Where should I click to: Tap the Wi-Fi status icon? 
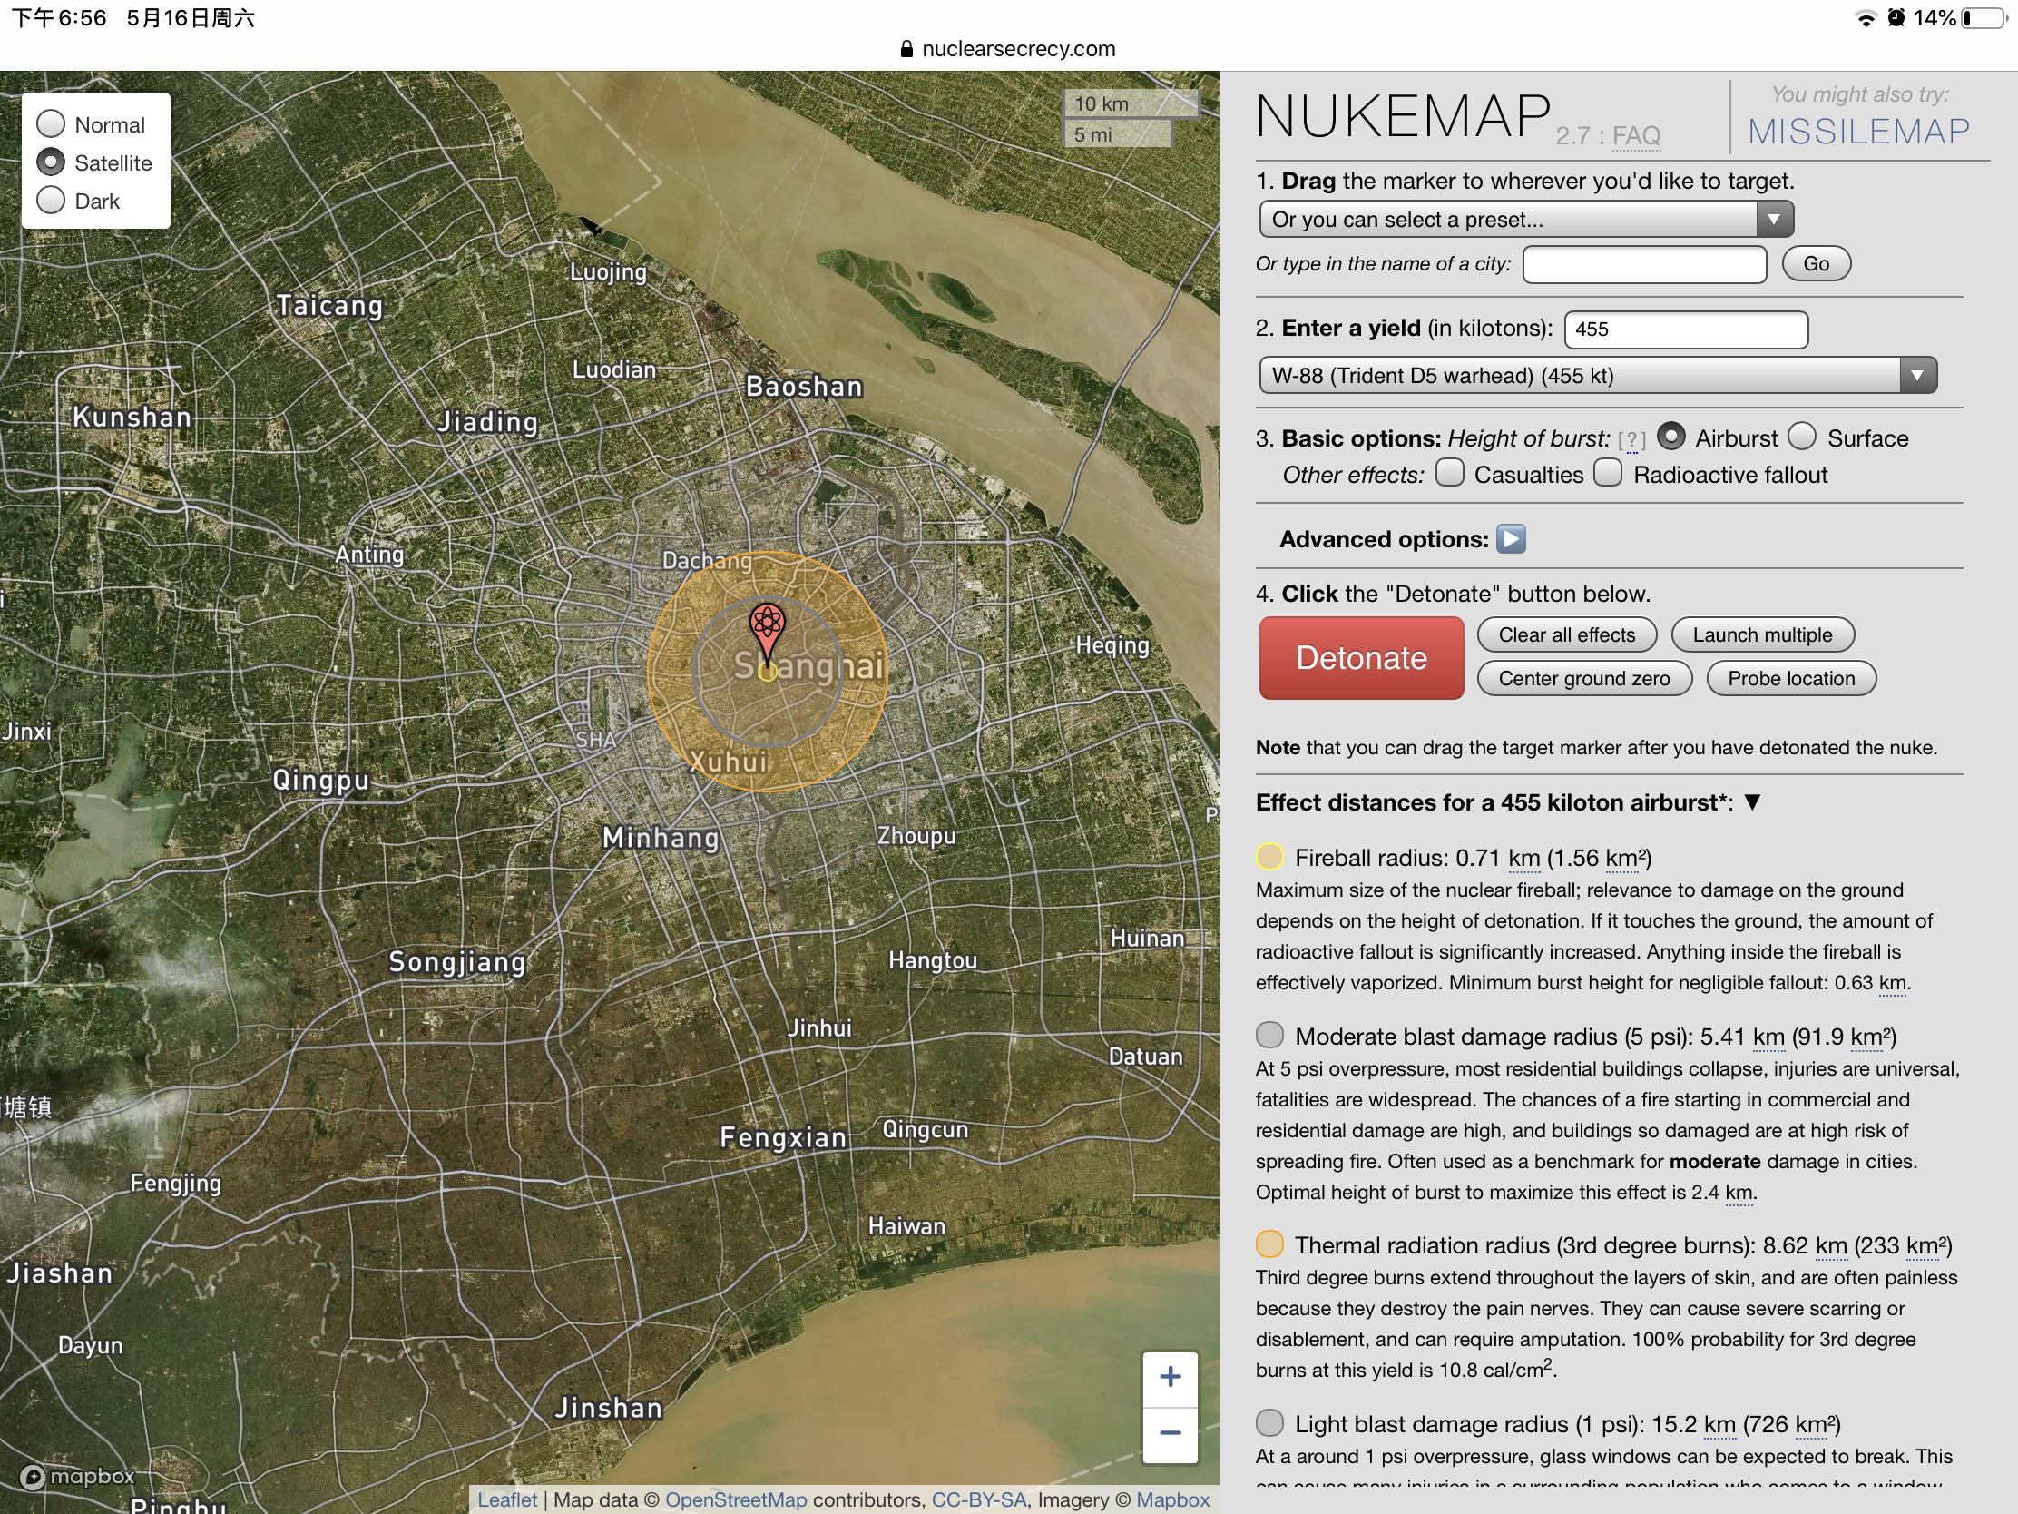(1866, 18)
